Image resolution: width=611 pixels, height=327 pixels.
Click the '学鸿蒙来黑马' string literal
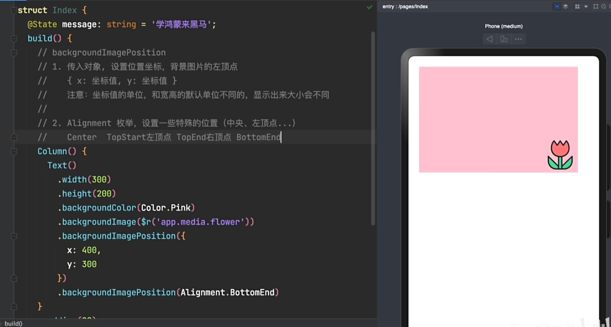click(181, 25)
